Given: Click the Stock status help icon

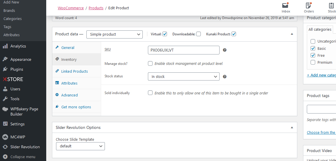Looking at the screenshot, I should pos(224,77).
